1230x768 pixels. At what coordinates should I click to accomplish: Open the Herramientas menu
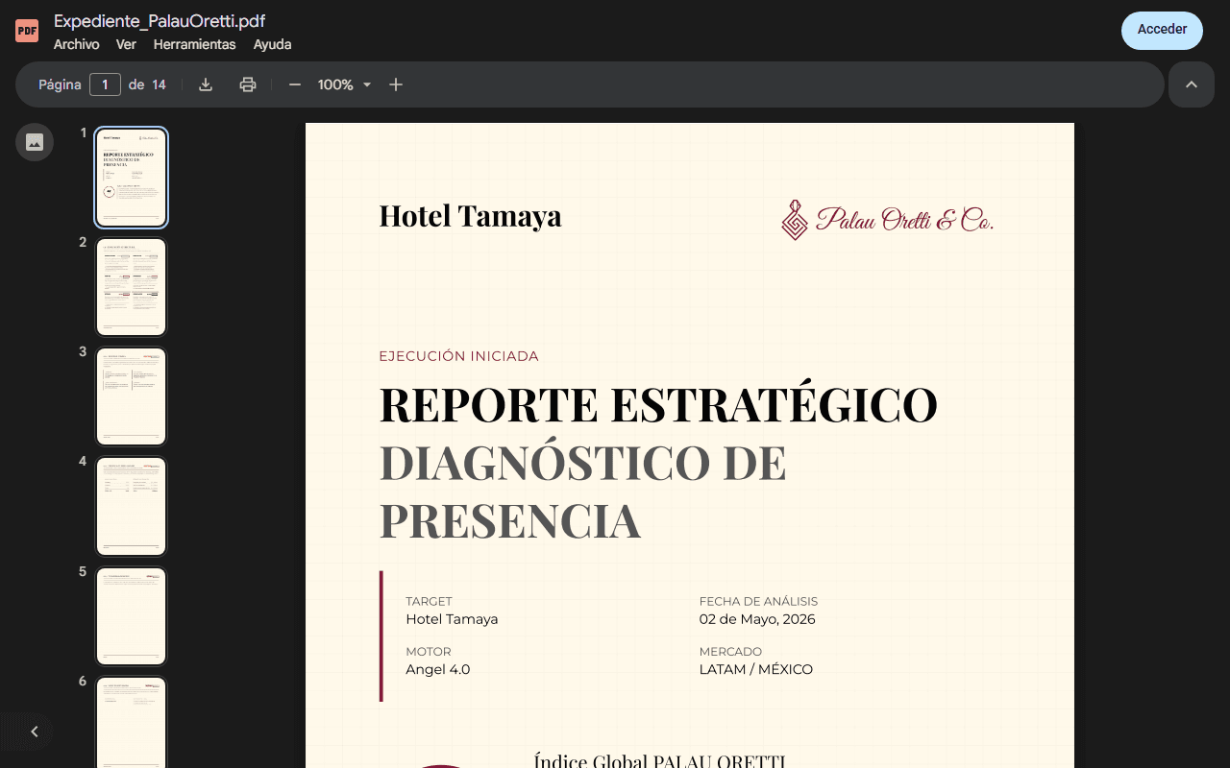pyautogui.click(x=194, y=44)
